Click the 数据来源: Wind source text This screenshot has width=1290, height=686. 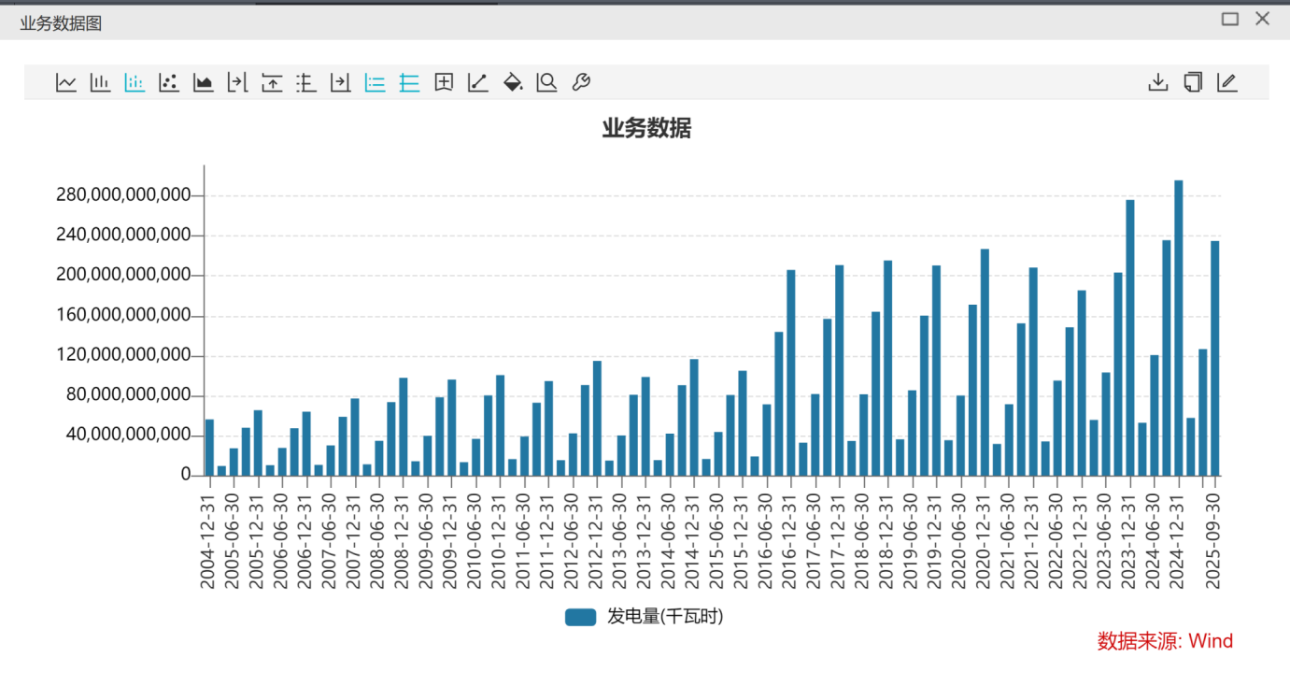click(1165, 641)
